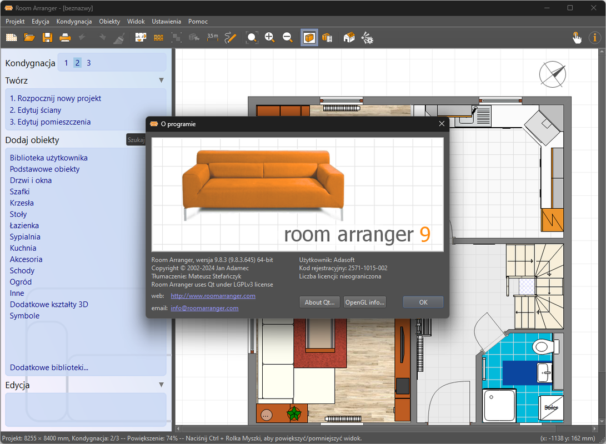The image size is (606, 444).
Task: Click 2. Edytuj ściany
Action: (x=36, y=110)
